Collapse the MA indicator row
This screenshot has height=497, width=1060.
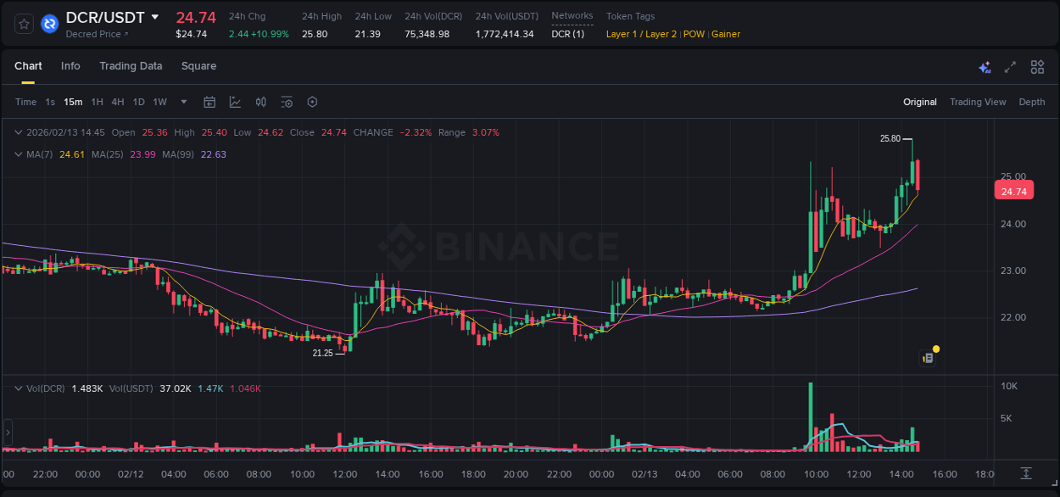pos(18,154)
